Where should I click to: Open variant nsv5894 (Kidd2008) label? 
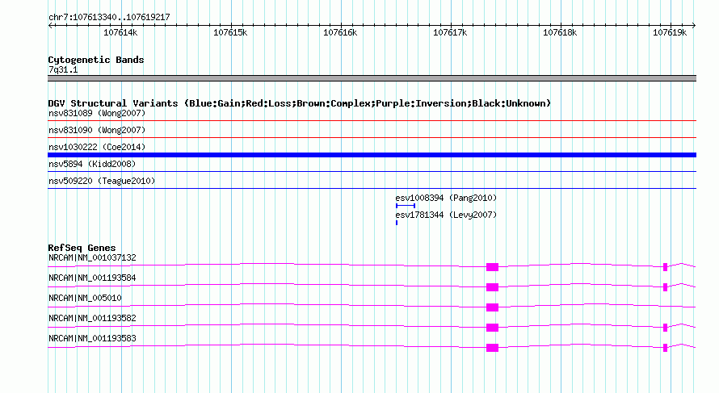tap(92, 164)
